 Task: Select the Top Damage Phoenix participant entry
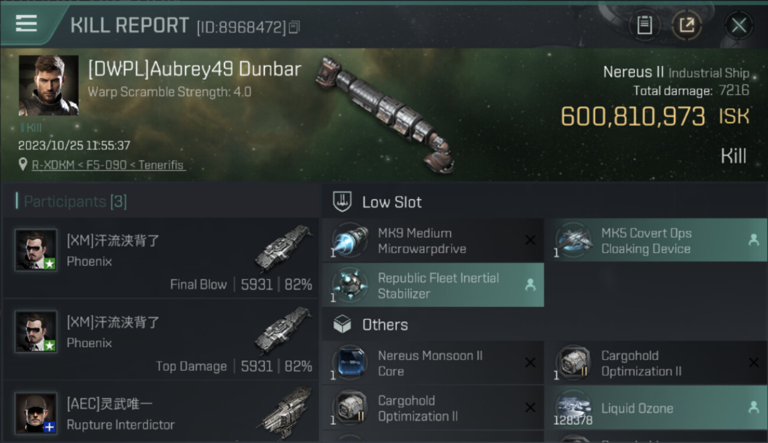click(161, 339)
